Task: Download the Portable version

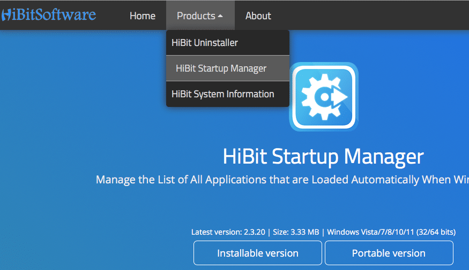Action: pyautogui.click(x=389, y=253)
